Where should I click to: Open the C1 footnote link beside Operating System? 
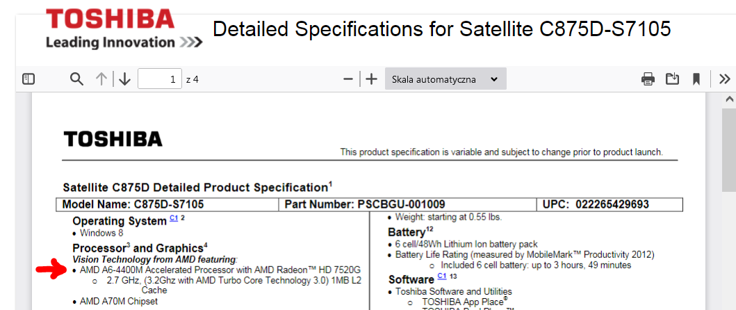pos(174,218)
